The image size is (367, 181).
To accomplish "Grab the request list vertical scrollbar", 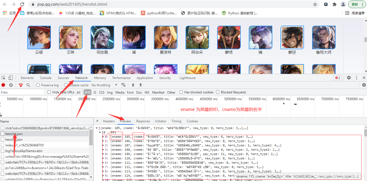I will pyautogui.click(x=91, y=137).
